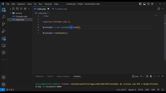Image resolution: width=166 pixels, height=93 pixels.
Task: Create a new folder in the explorer
Action: (x=17, y=9)
